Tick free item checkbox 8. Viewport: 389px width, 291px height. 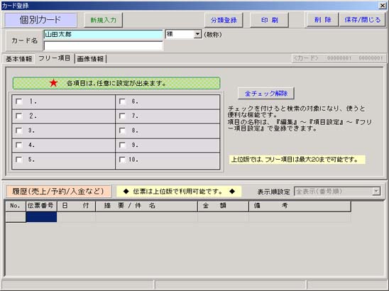(122, 131)
